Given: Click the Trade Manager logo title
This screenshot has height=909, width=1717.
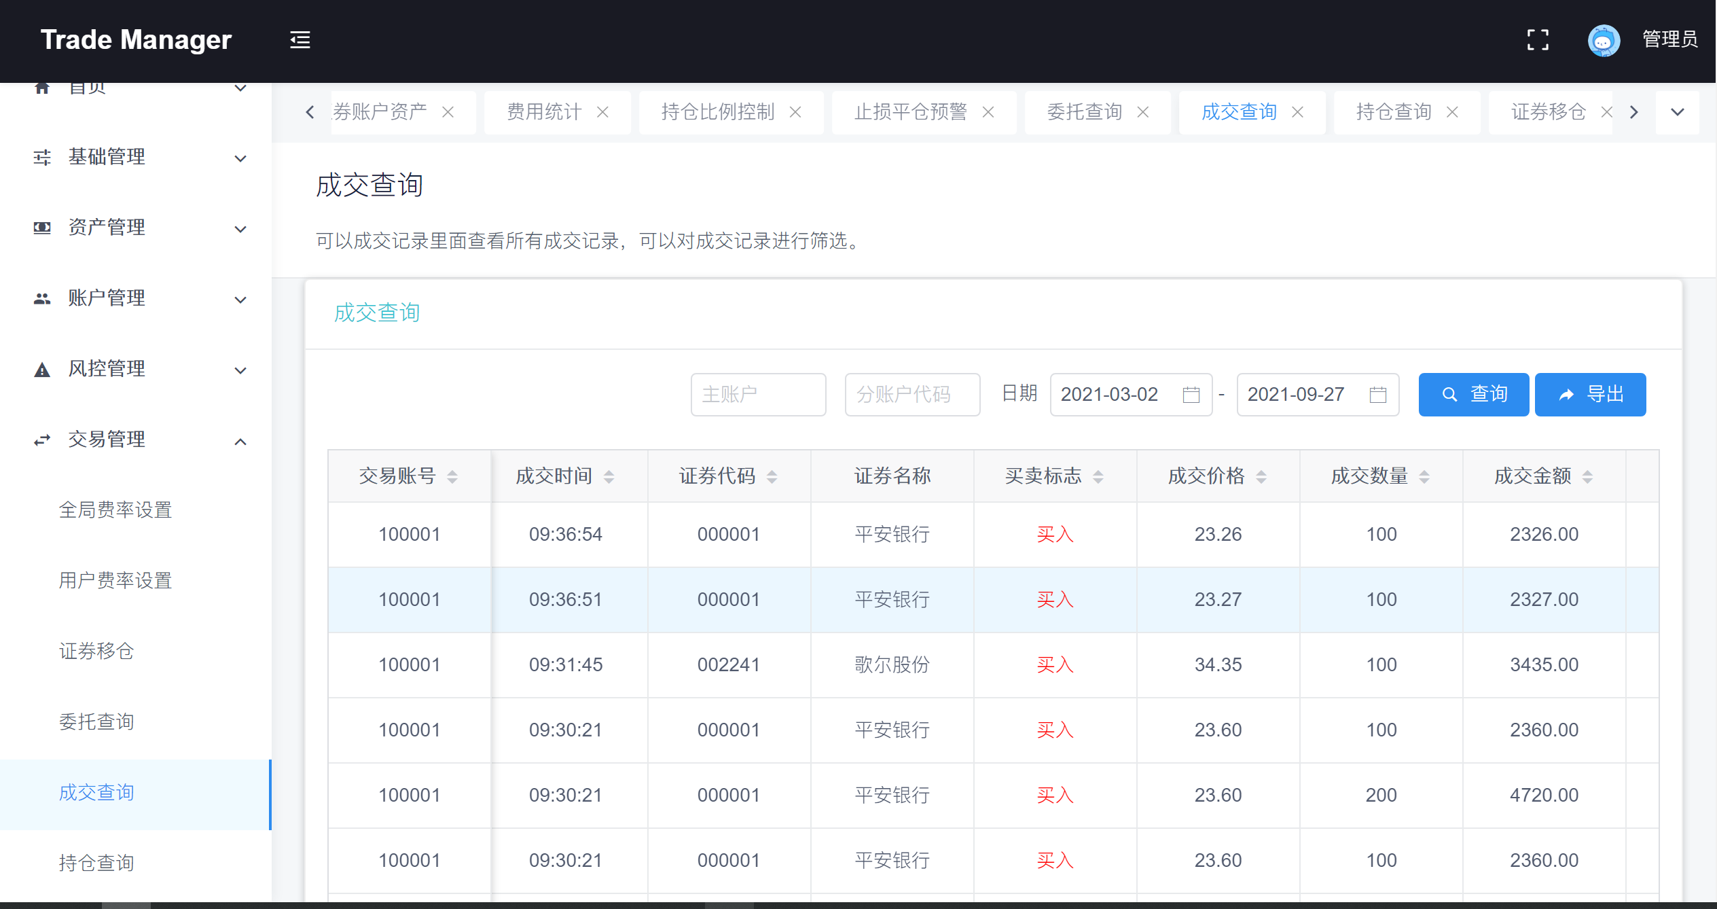Looking at the screenshot, I should click(x=136, y=40).
